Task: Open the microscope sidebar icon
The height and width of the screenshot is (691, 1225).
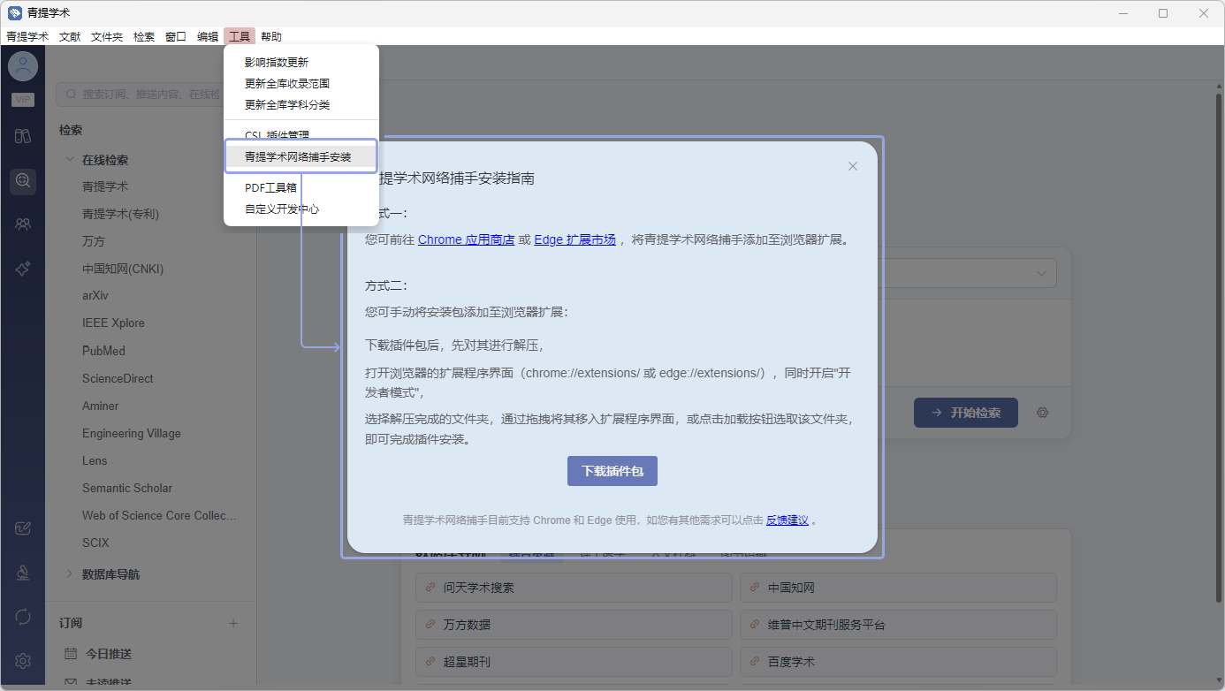Action: [x=23, y=573]
